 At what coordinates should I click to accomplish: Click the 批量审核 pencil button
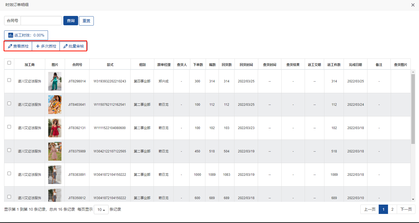[73, 46]
